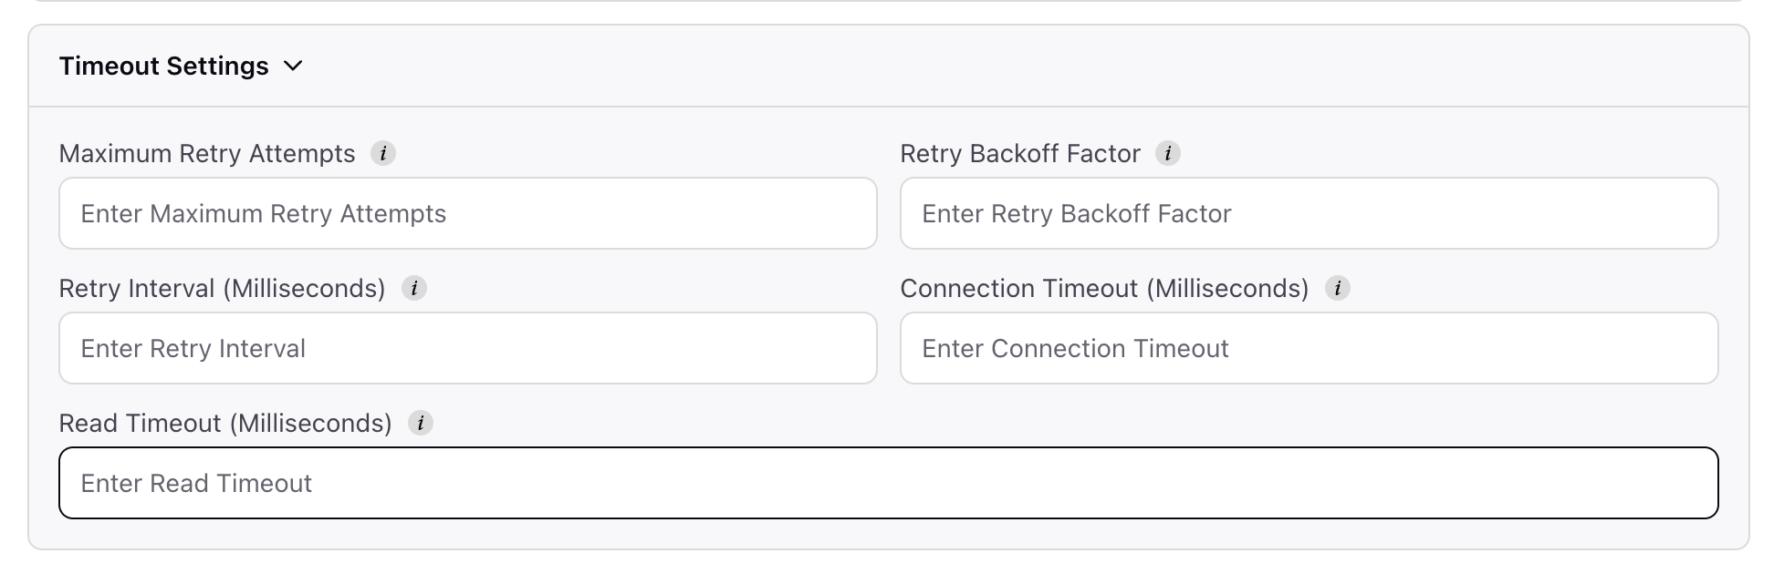Click the Read Timeout info icon
The width and height of the screenshot is (1774, 574).
(x=421, y=423)
